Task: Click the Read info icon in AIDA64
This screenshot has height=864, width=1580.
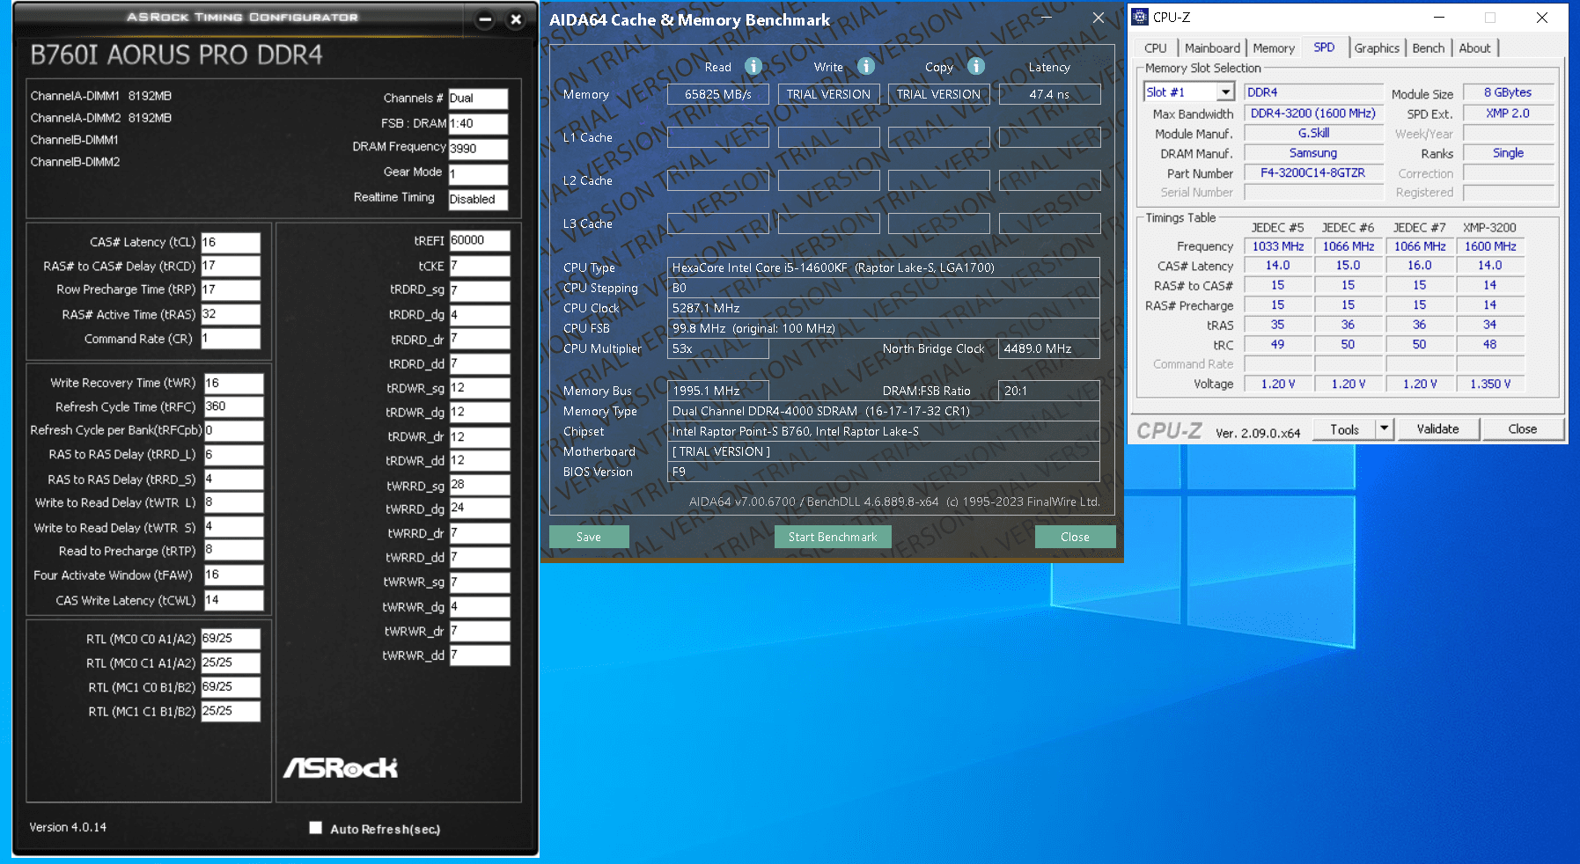Action: pos(753,66)
